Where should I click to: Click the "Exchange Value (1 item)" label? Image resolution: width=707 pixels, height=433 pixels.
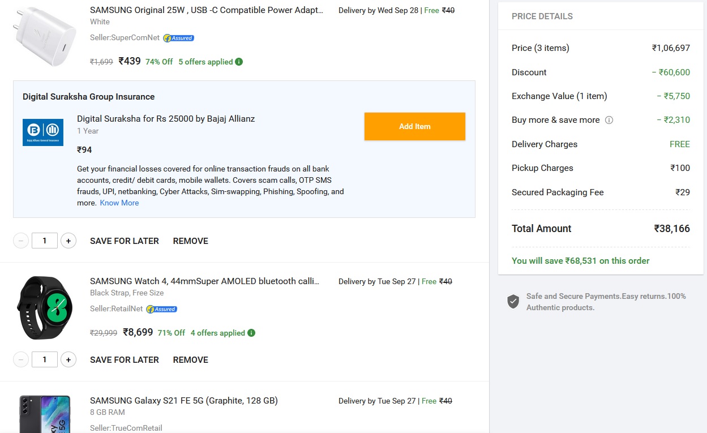coord(559,96)
